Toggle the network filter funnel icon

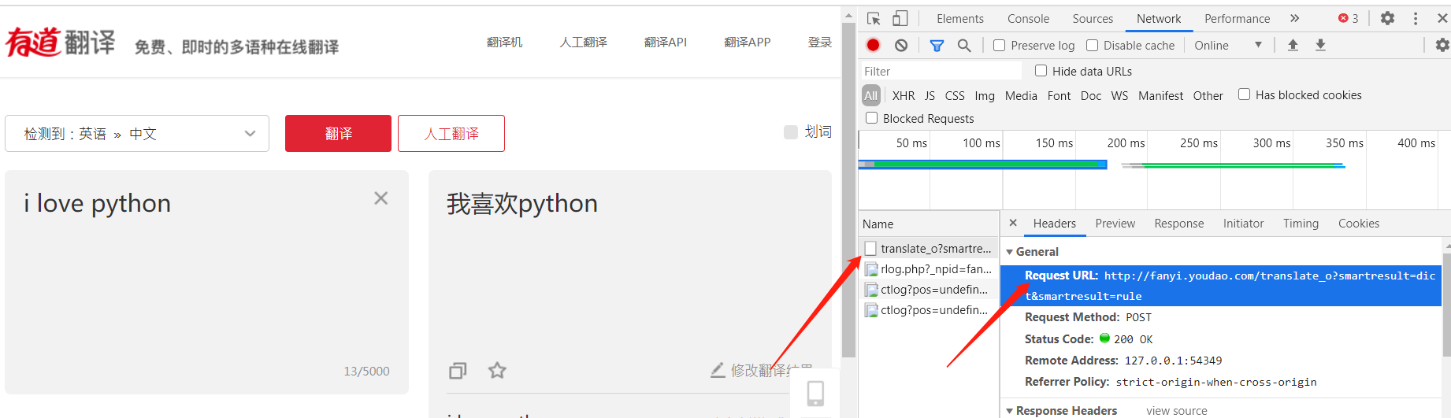[x=937, y=46]
